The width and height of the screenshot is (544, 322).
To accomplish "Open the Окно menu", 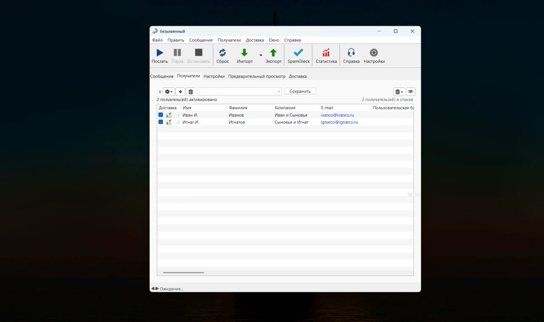I will pyautogui.click(x=274, y=40).
